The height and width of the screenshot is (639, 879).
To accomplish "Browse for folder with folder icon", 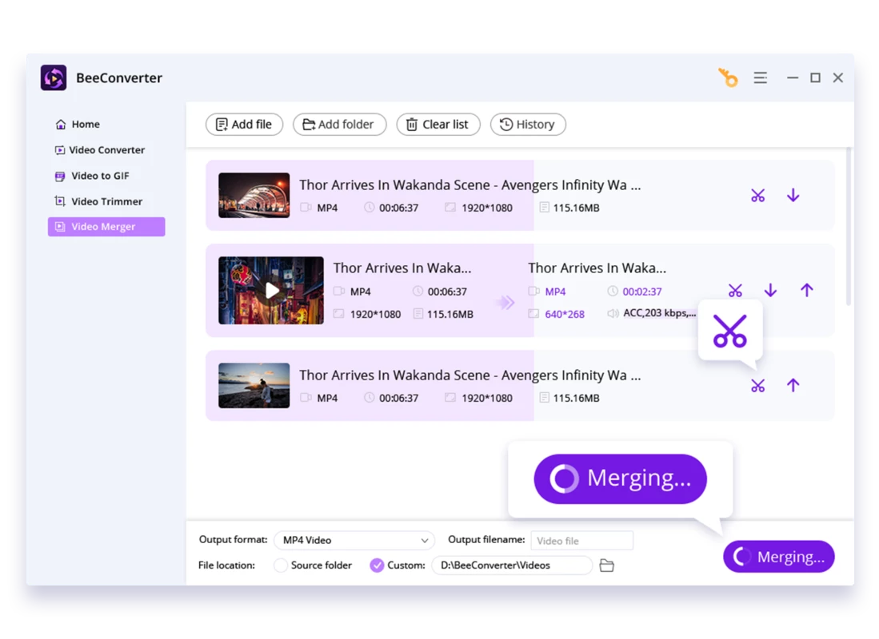I will pyautogui.click(x=606, y=565).
